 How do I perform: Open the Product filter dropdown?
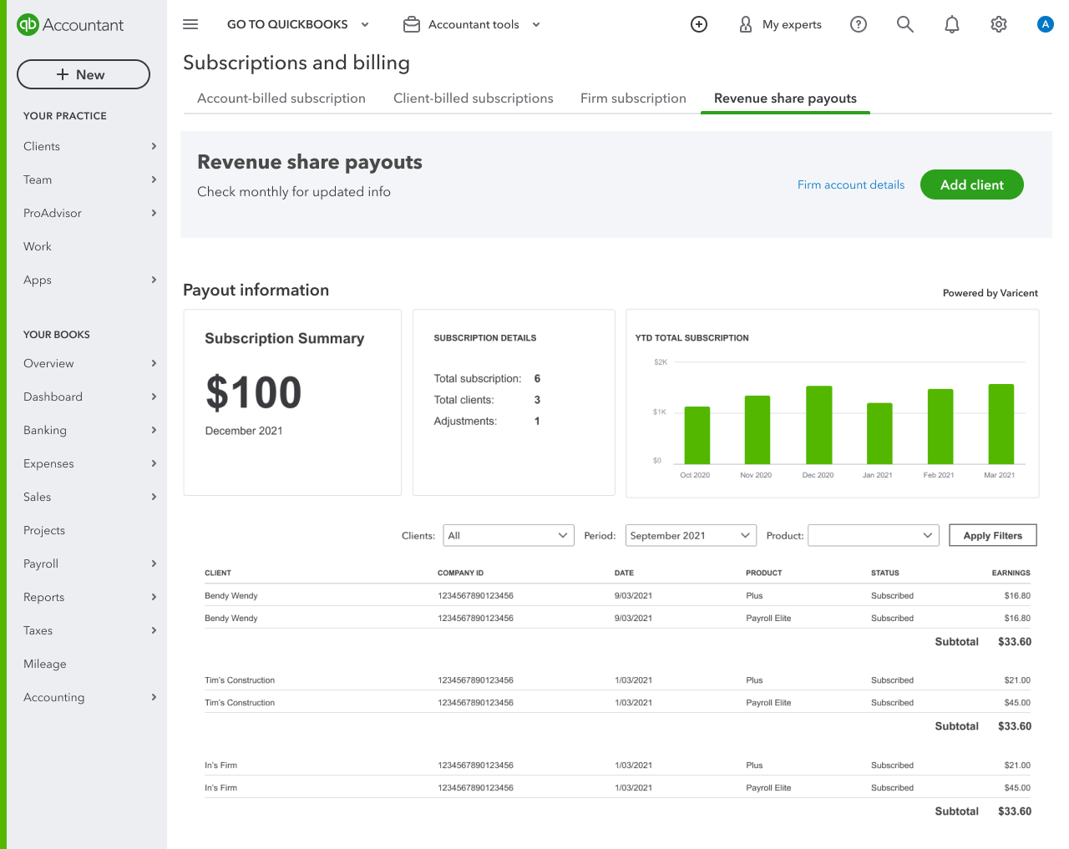tap(874, 535)
